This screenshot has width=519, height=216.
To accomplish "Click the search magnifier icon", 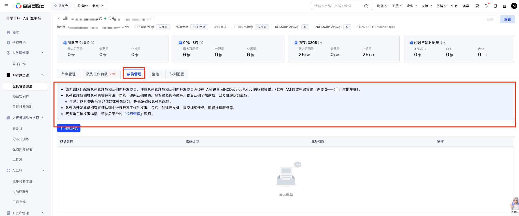I will pos(366,6).
